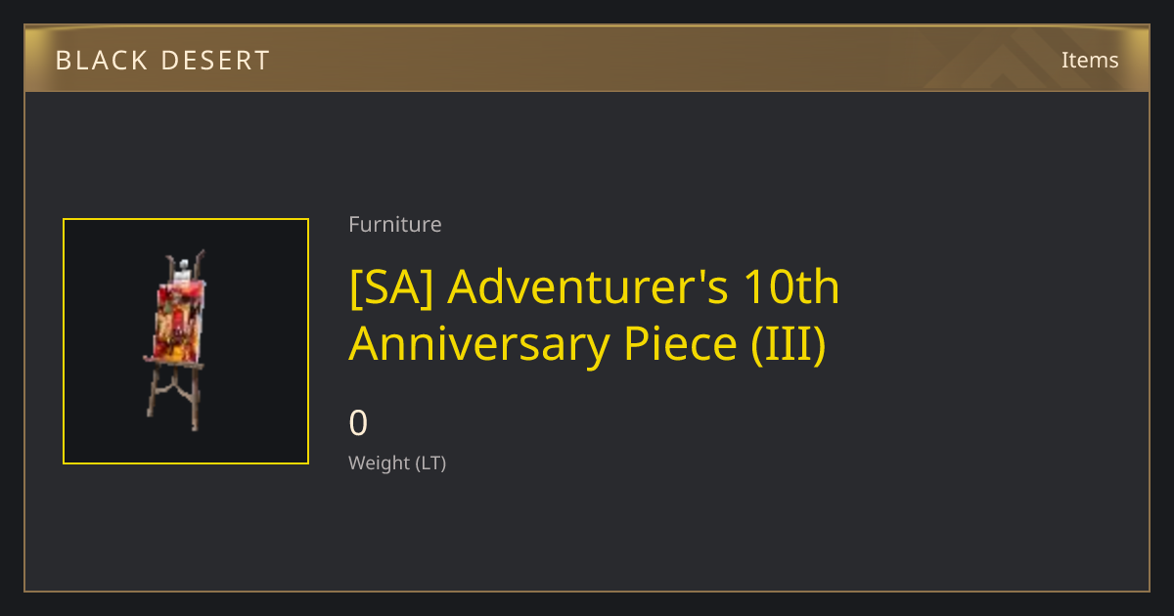
Task: Click the gold header banner center
Action: 587,59
